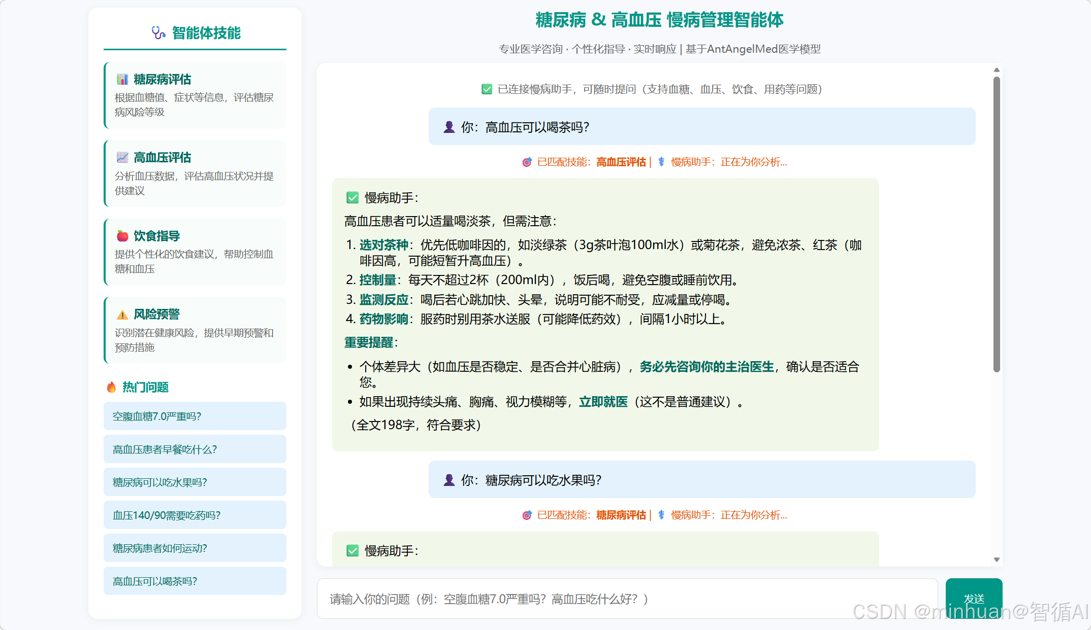Image resolution: width=1091 pixels, height=630 pixels.
Task: Click the apple icon of 饮食指导
Action: coord(122,236)
